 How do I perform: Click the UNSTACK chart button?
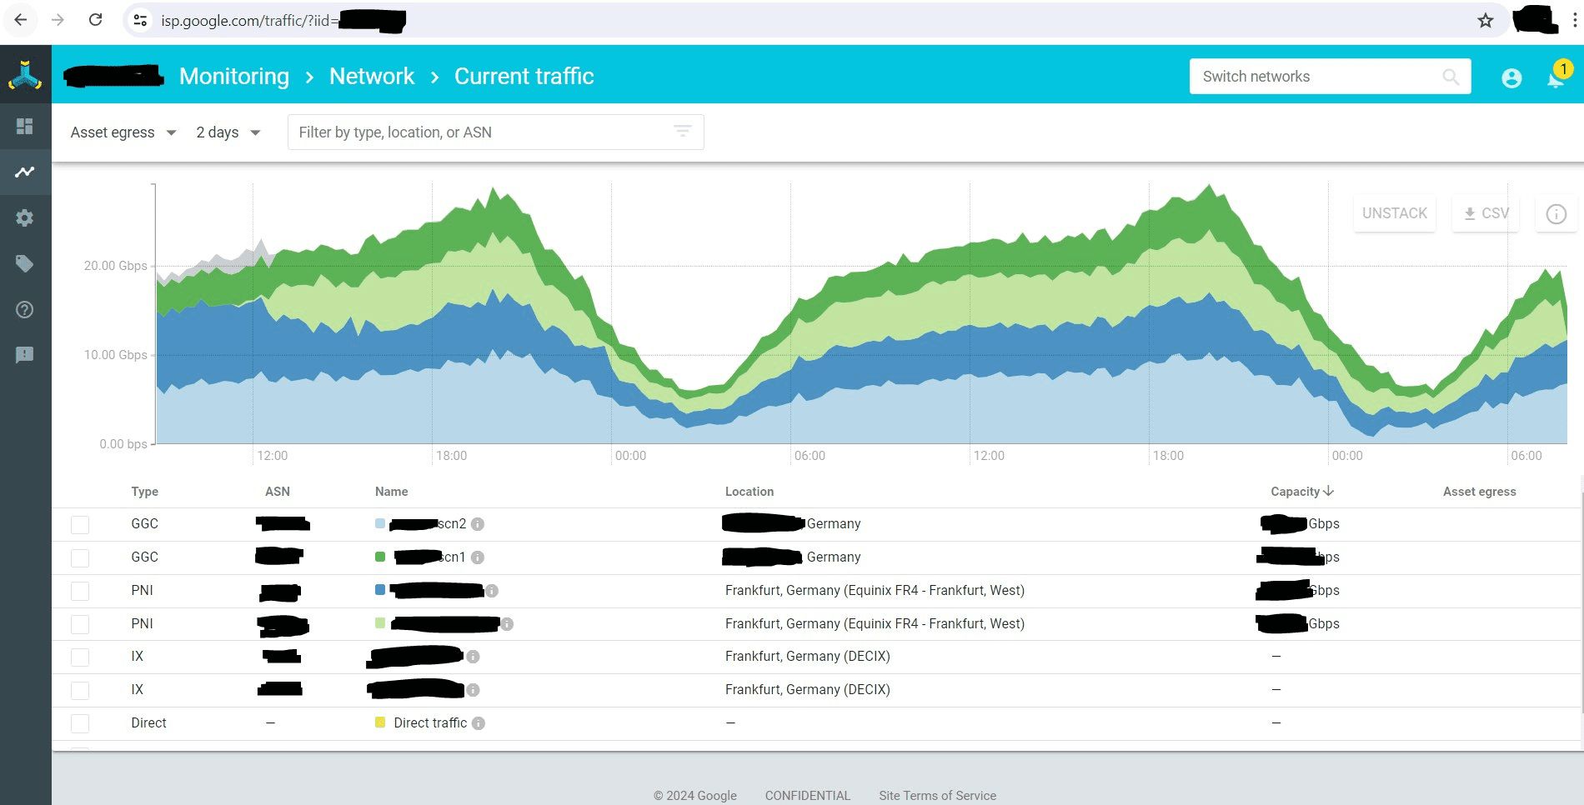point(1394,213)
